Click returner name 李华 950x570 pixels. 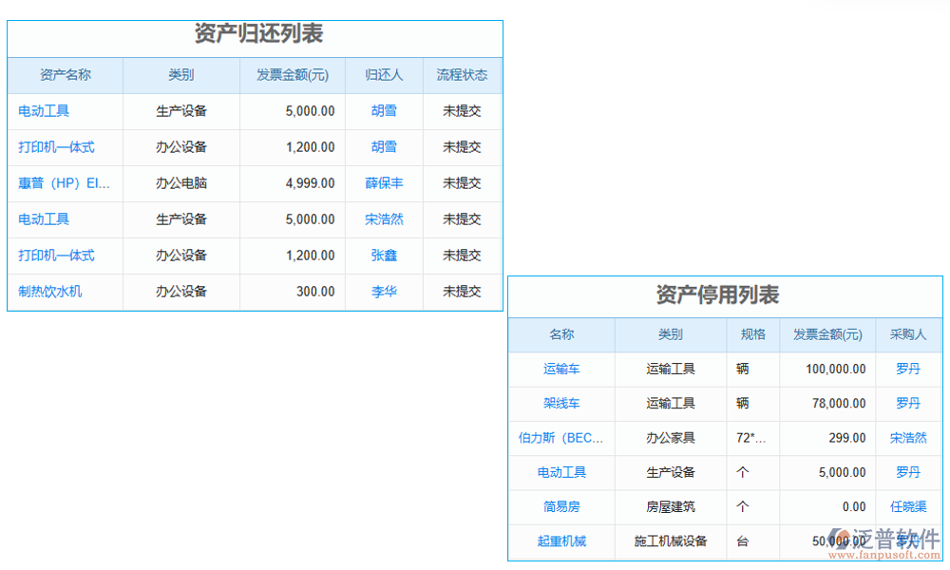(384, 292)
